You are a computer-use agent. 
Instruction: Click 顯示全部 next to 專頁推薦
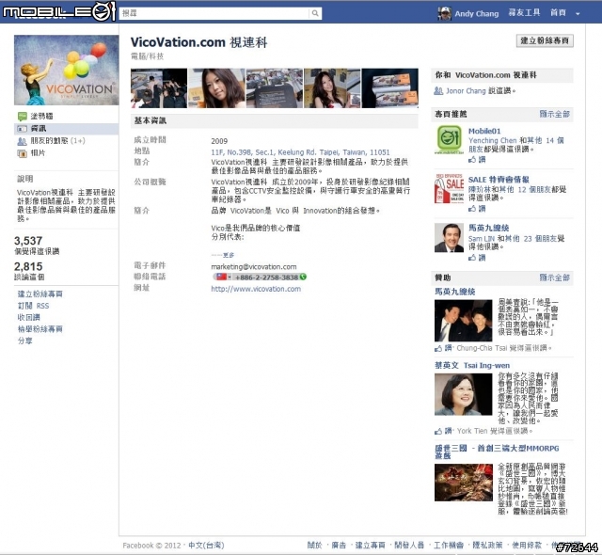[x=554, y=114]
